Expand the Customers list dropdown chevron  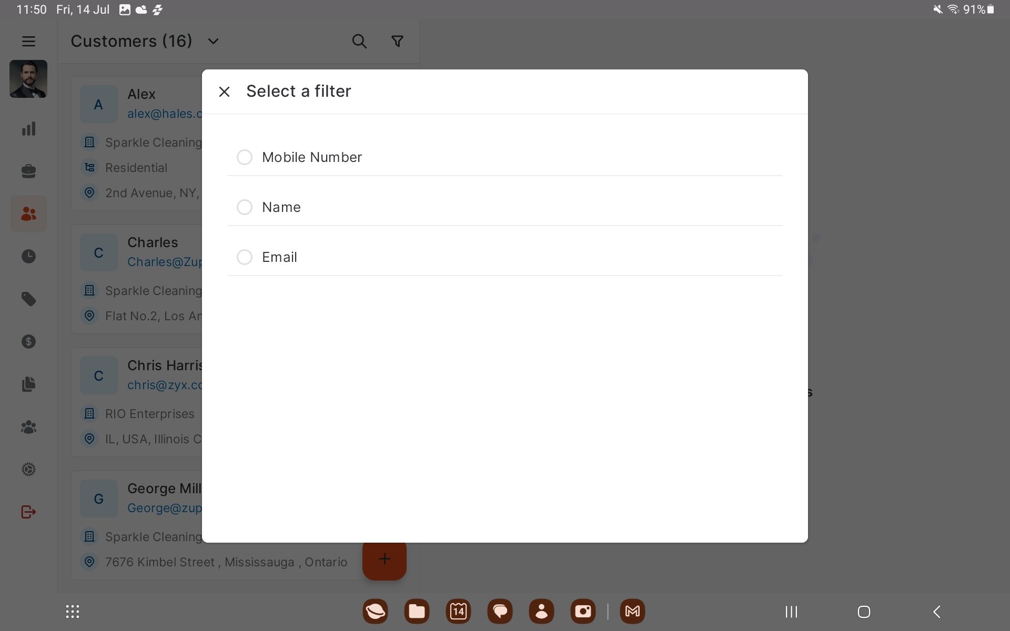pos(213,41)
